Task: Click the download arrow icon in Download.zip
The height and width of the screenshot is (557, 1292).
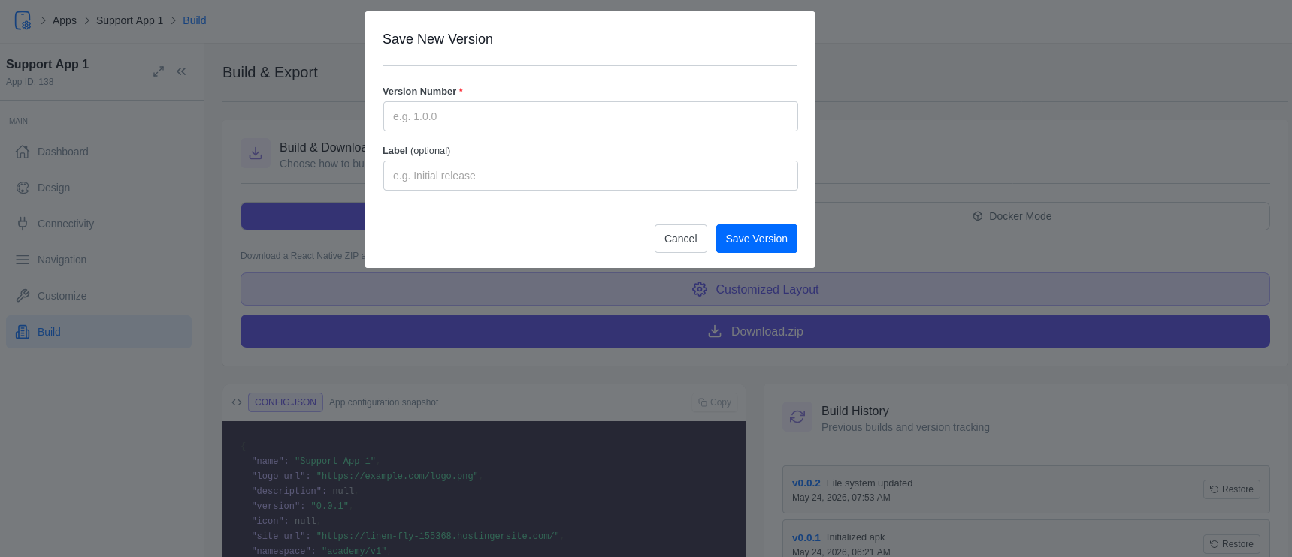Action: [x=715, y=331]
